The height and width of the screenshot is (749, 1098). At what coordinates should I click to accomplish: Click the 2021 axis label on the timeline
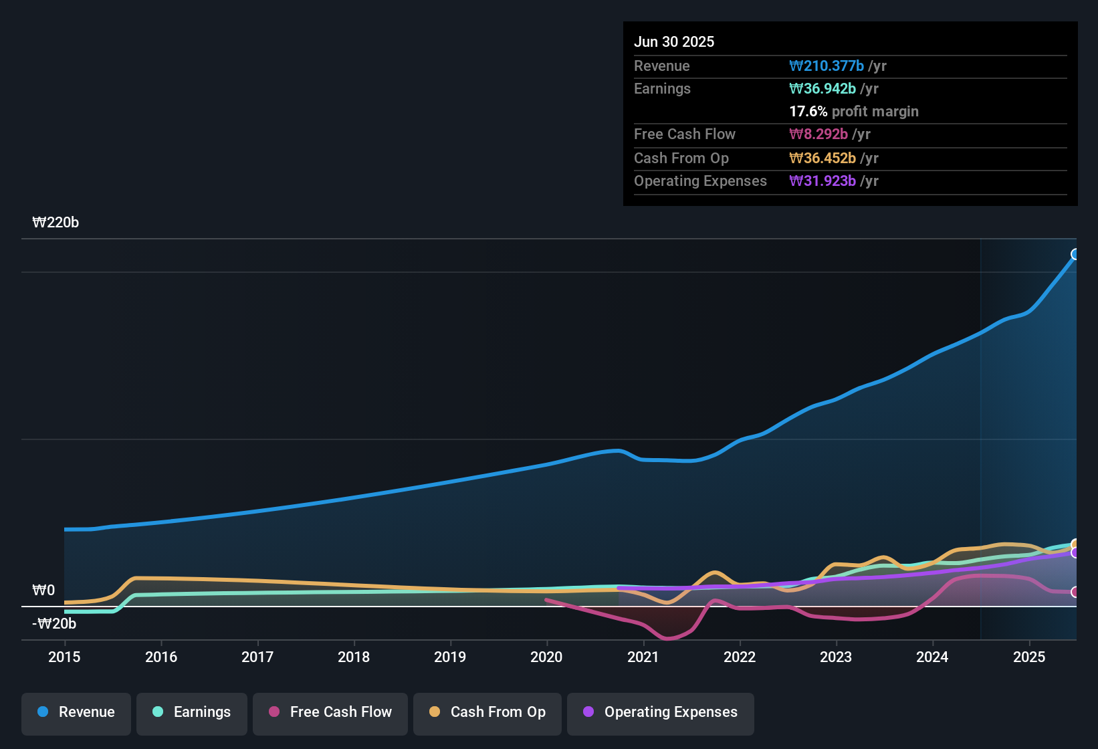point(643,657)
